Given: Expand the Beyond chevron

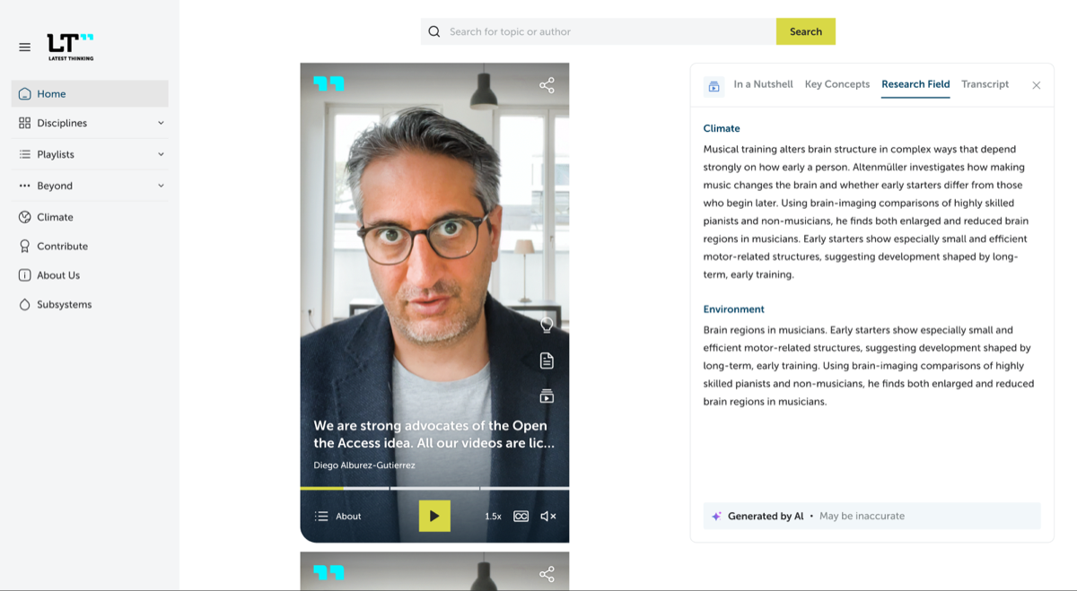Looking at the screenshot, I should [161, 186].
